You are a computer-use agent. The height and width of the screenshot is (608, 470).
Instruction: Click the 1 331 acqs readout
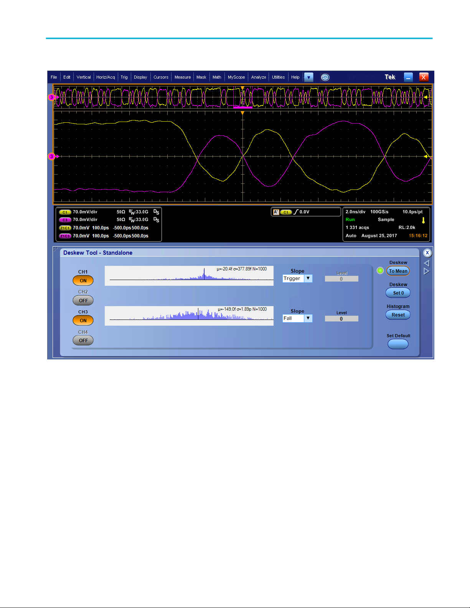pyautogui.click(x=357, y=227)
